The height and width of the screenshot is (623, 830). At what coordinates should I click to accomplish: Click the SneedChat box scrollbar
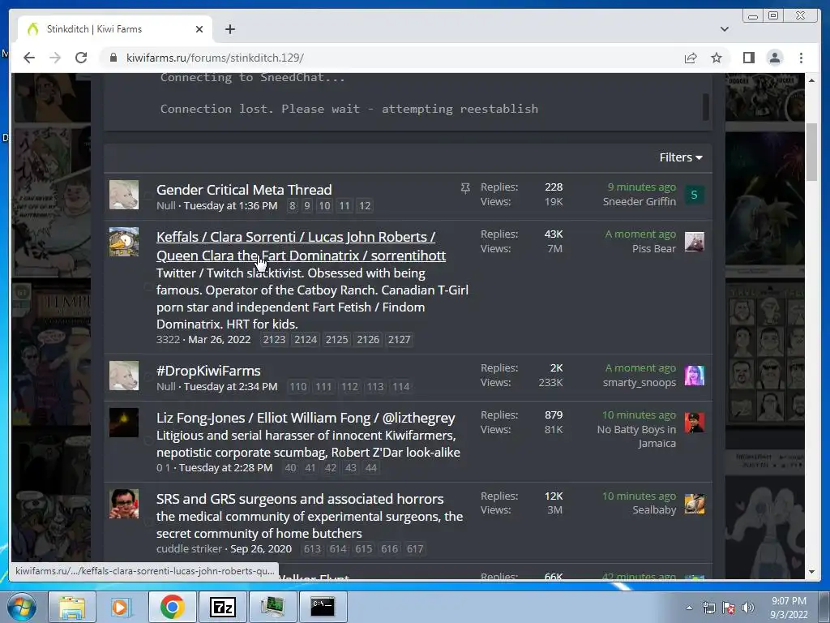(x=706, y=106)
